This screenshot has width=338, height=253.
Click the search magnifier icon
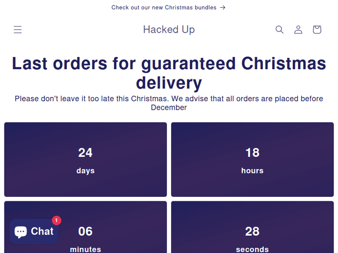point(279,30)
